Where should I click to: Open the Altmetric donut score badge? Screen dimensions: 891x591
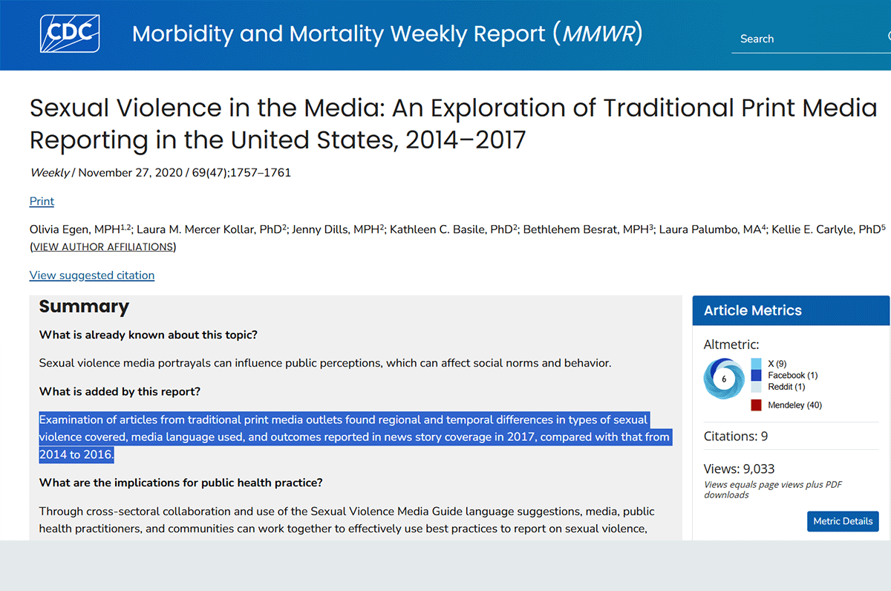tap(723, 379)
